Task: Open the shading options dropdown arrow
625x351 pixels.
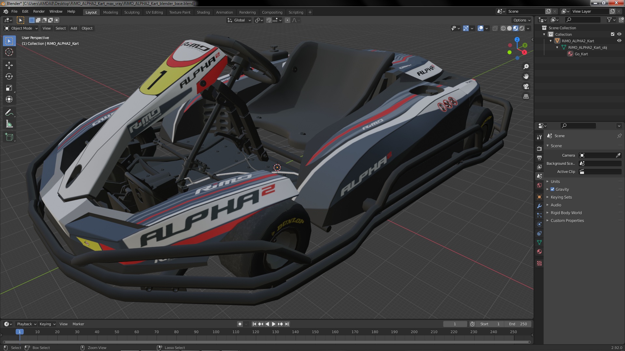Action: coord(528,29)
